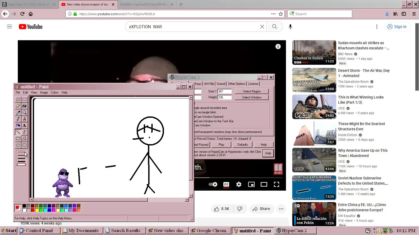This screenshot has width=419, height=235.
Task: Click Select Window in HyperCam
Action: (x=252, y=97)
